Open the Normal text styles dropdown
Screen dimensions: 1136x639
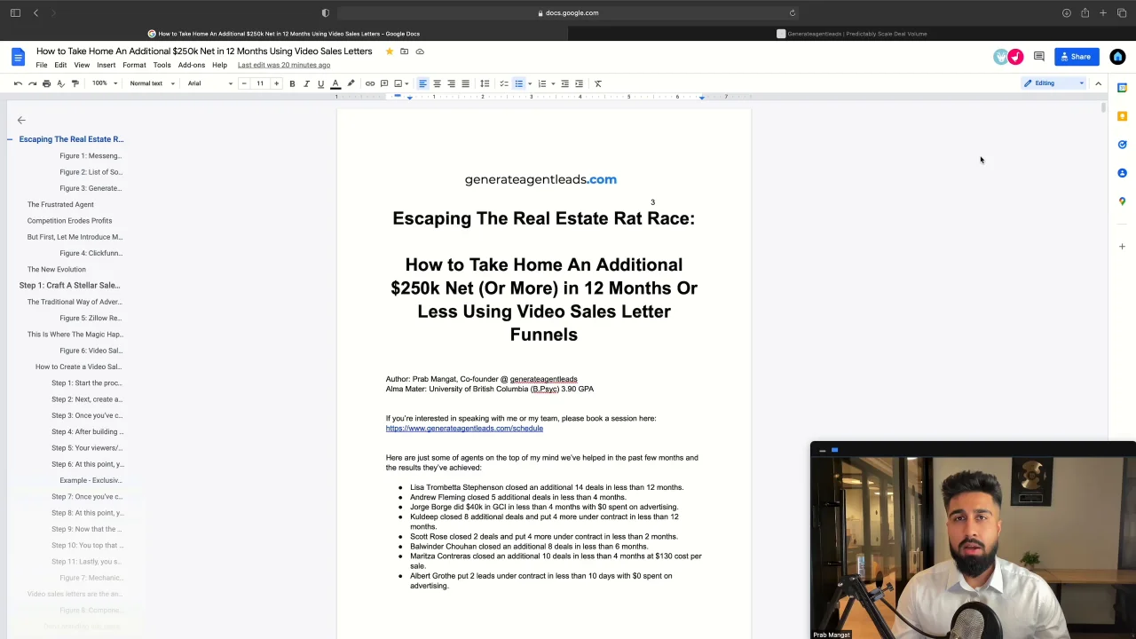(x=152, y=83)
